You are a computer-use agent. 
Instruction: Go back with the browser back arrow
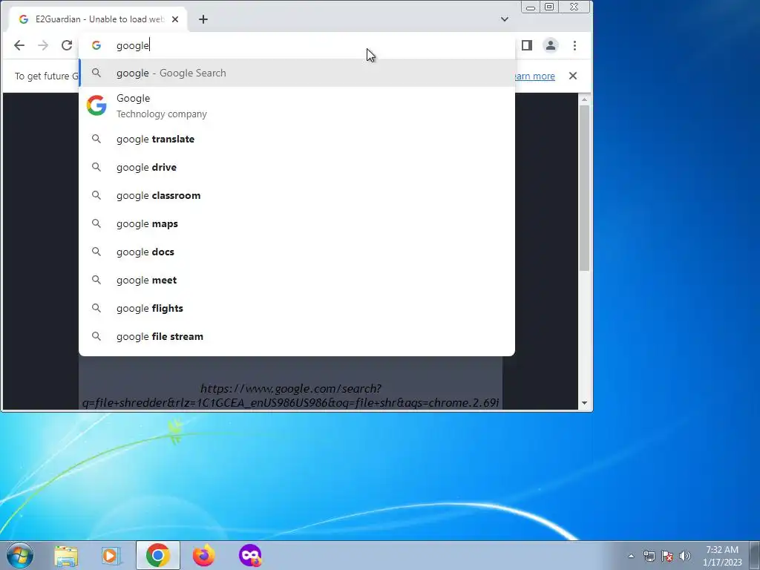pos(19,45)
